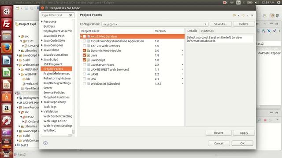Viewport: 282px width, 158px height.
Task: Select WebDoclet (XDoclet) facet row
Action: click(132, 84)
